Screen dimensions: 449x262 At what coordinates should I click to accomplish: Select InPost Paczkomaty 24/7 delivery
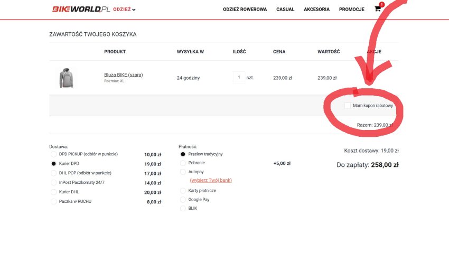(x=53, y=183)
